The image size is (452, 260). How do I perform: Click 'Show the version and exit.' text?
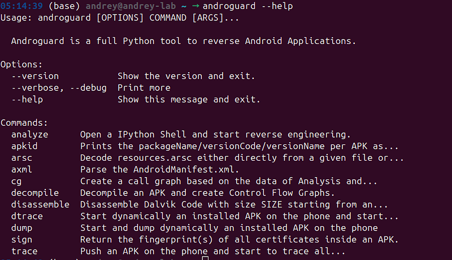[x=186, y=76]
